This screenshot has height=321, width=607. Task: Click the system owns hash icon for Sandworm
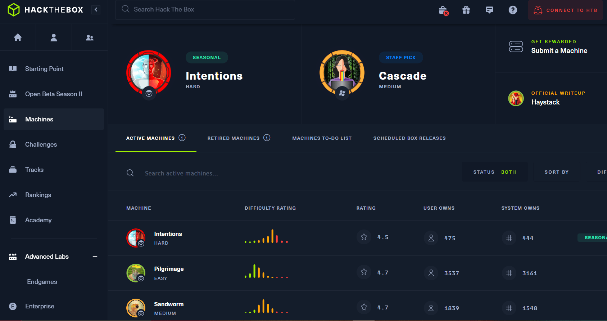pyautogui.click(x=509, y=308)
